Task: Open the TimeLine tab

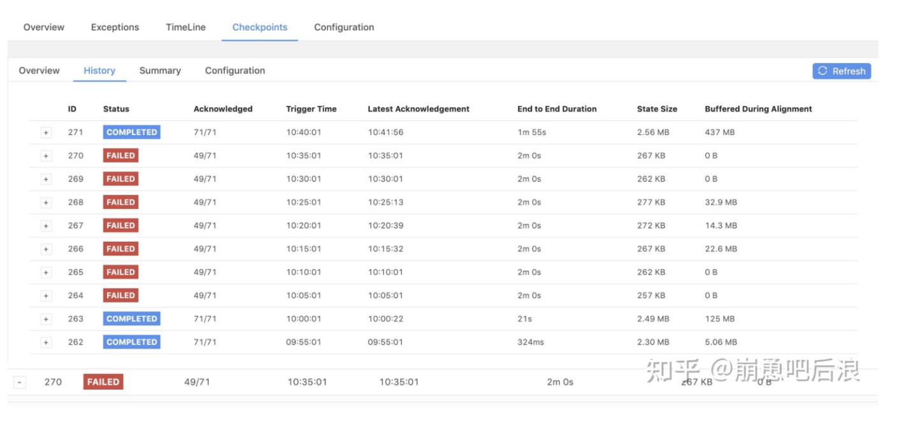Action: pyautogui.click(x=185, y=27)
